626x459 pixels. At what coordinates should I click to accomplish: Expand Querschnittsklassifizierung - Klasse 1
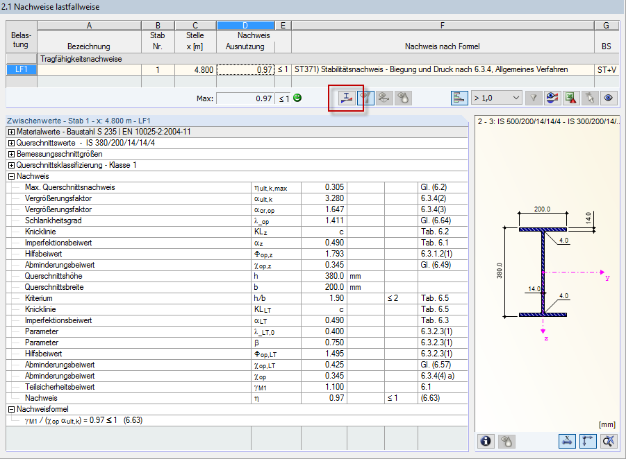(11, 165)
